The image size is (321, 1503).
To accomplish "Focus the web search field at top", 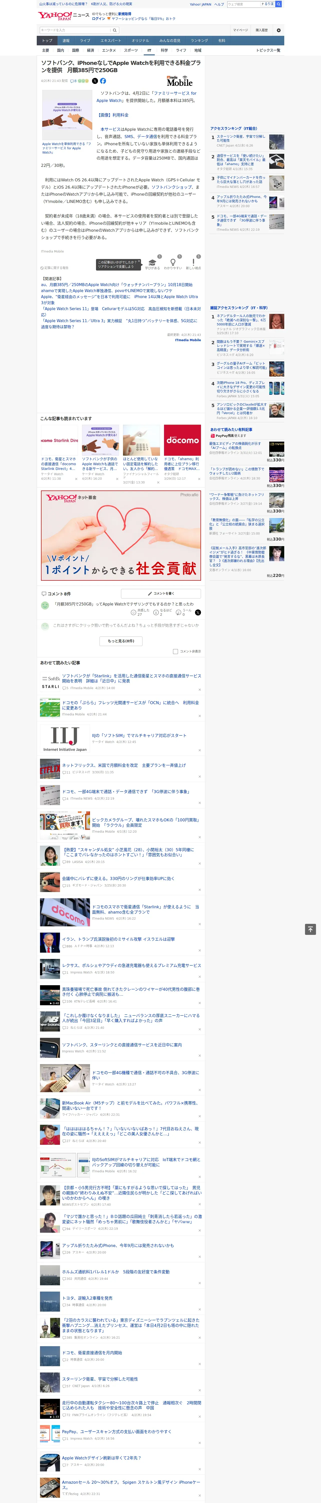I will [243, 4].
